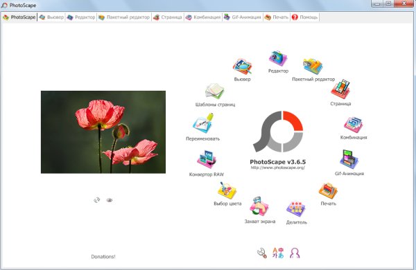This screenshot has height=270, width=416.
Task: Click the PhotoScape center logo
Action: pos(278,132)
